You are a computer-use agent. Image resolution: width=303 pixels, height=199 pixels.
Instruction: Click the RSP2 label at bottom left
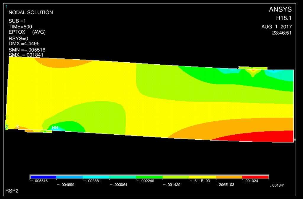point(12,191)
